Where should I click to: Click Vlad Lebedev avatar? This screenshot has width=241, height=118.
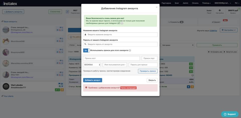click(6, 86)
